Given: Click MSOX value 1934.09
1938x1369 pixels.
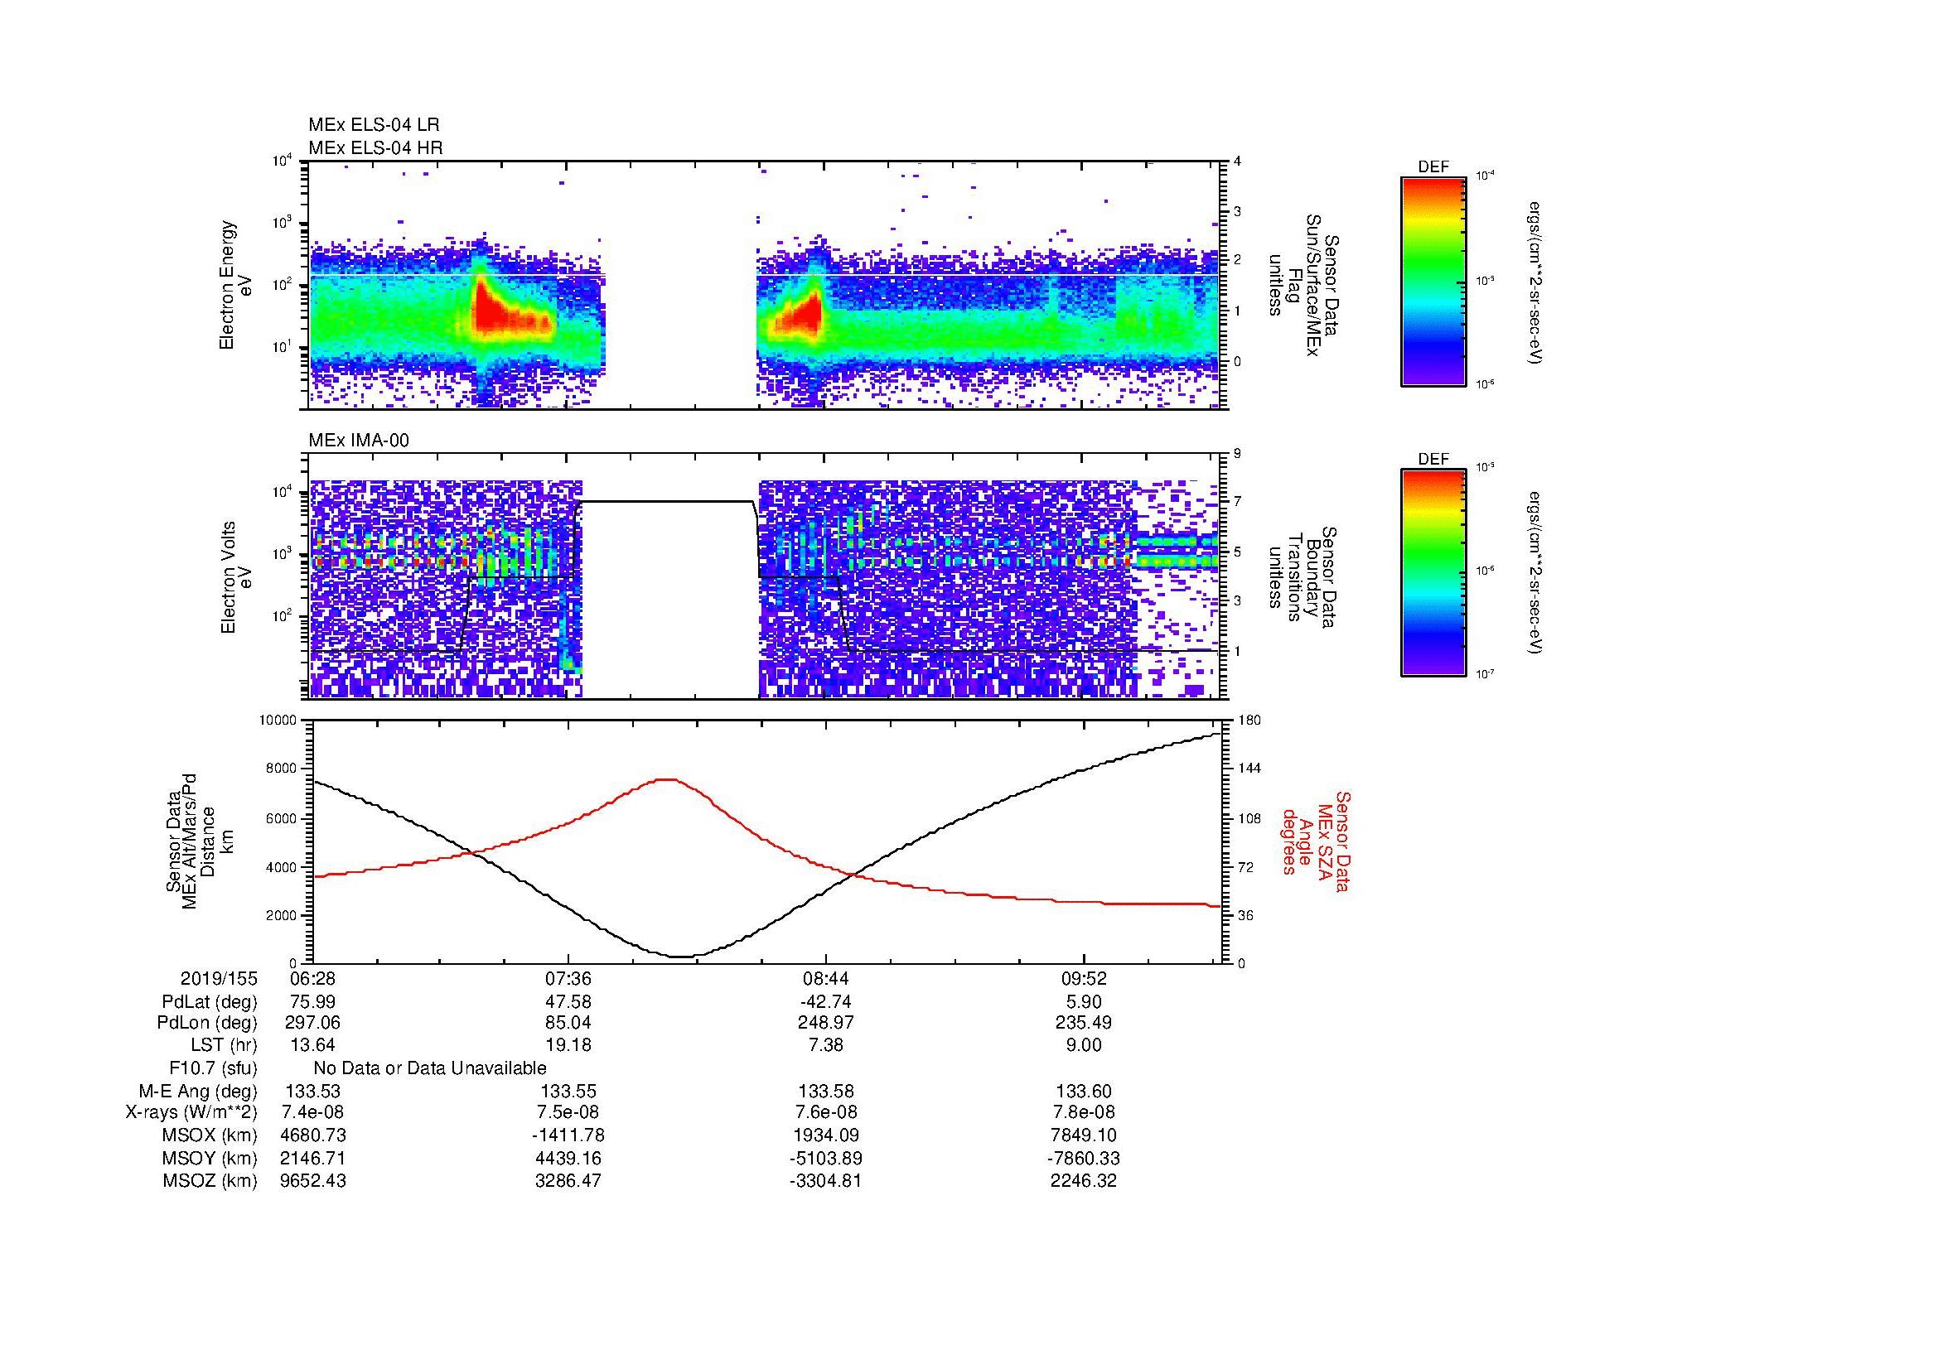Looking at the screenshot, I should tap(825, 1136).
